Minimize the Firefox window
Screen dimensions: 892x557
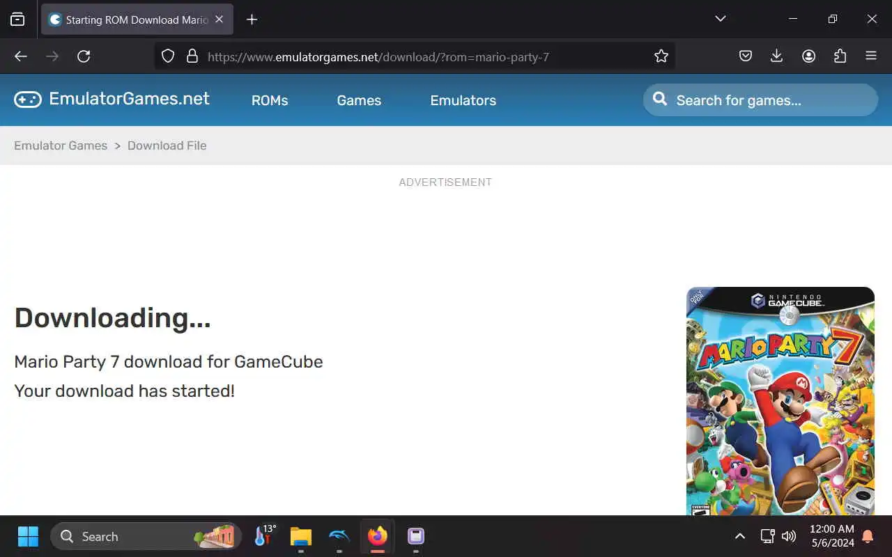tap(793, 19)
